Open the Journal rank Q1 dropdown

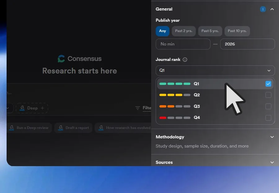coord(215,71)
